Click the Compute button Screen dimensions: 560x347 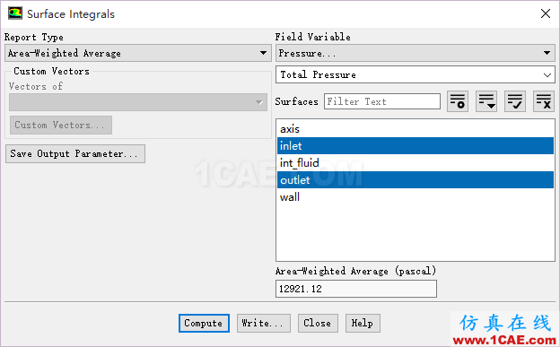(204, 323)
